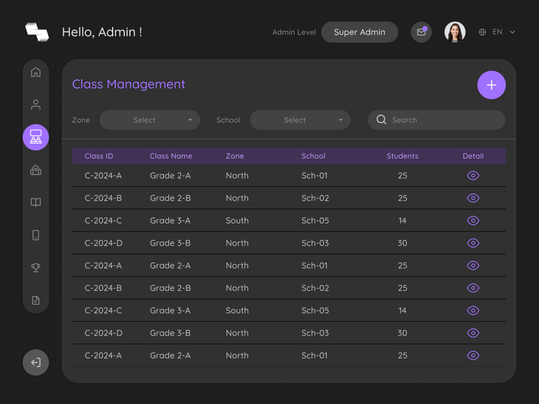The height and width of the screenshot is (404, 539).
Task: Click the logout icon at sidebar bottom
Action: 36,362
